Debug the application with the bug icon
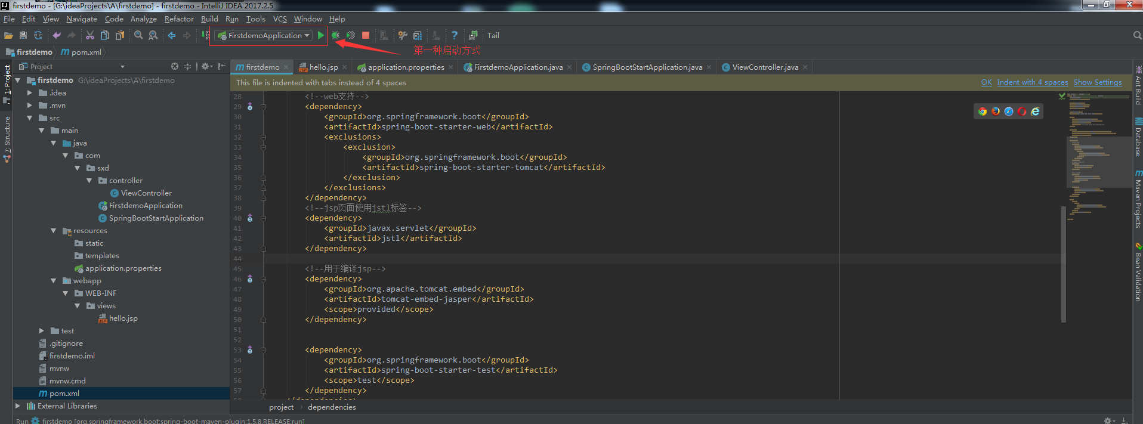This screenshot has height=424, width=1143. click(336, 36)
